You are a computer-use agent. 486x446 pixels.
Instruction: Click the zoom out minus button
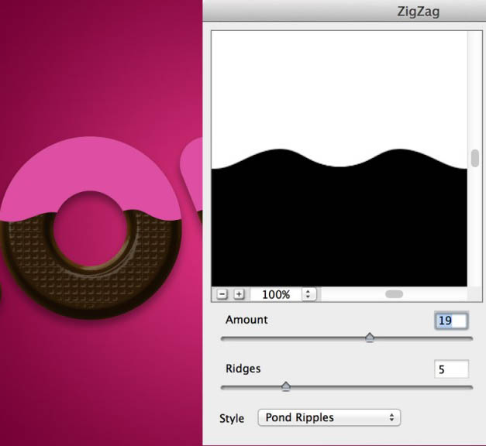click(222, 294)
